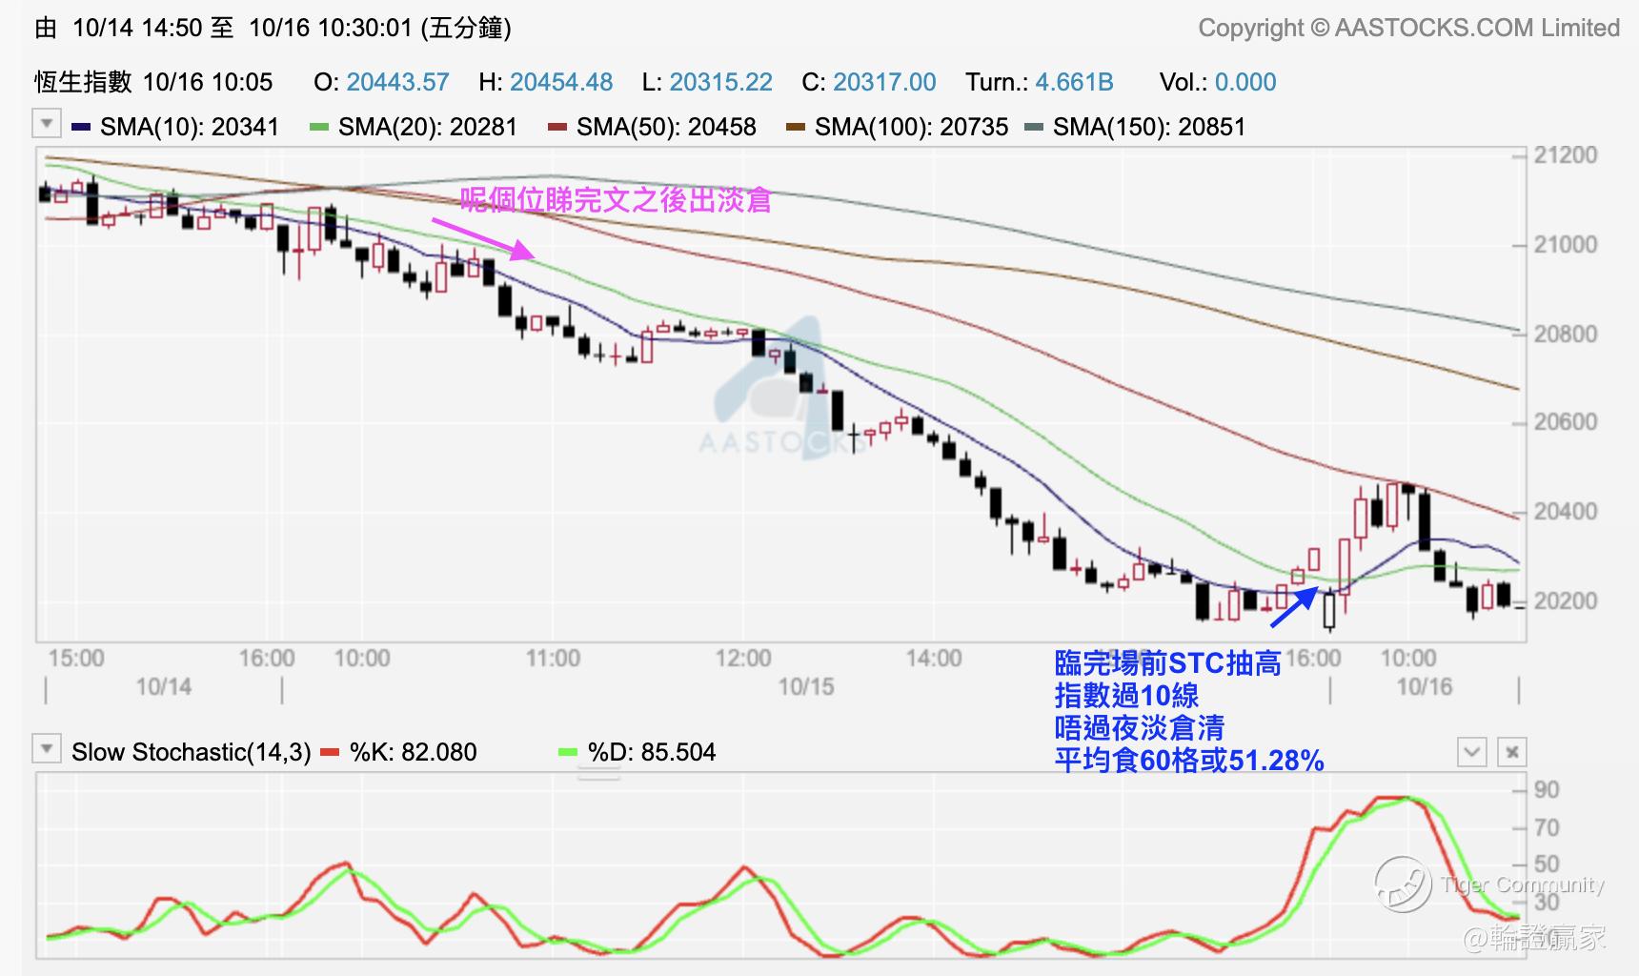Click the 12:00 time axis label

[x=743, y=659]
